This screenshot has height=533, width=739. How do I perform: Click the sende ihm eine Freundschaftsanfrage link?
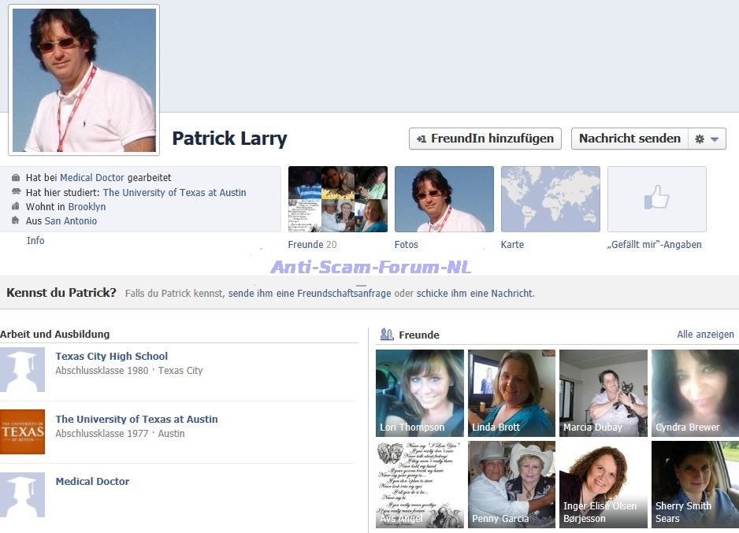[x=310, y=294]
